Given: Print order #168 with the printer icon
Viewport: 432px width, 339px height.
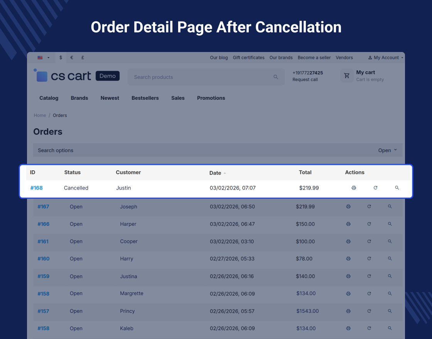Looking at the screenshot, I should tap(354, 188).
